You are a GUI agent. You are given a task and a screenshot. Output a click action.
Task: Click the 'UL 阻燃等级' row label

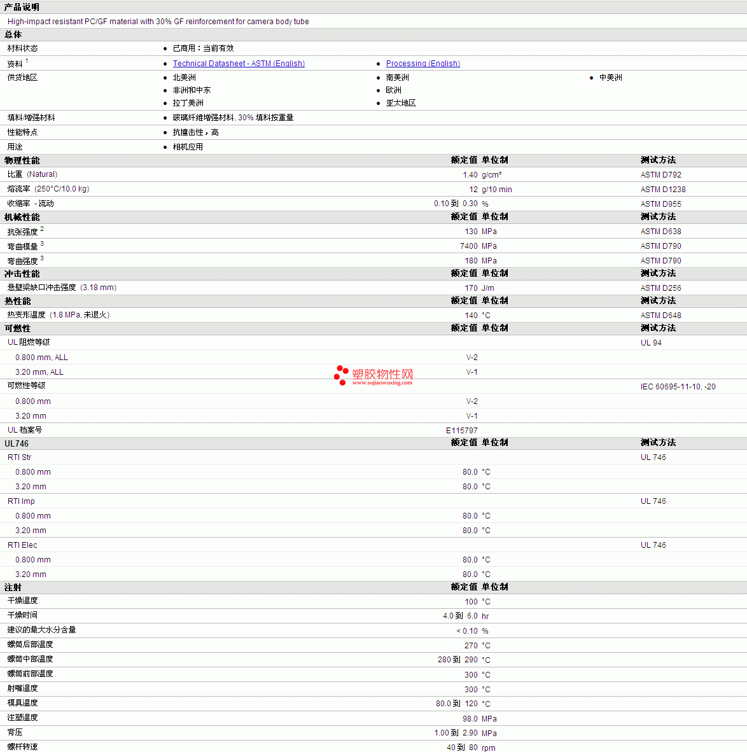(x=29, y=342)
